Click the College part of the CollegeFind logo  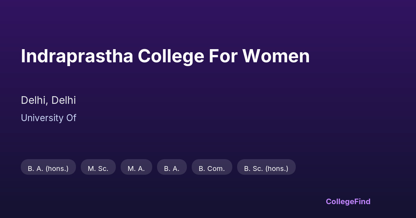(x=340, y=201)
